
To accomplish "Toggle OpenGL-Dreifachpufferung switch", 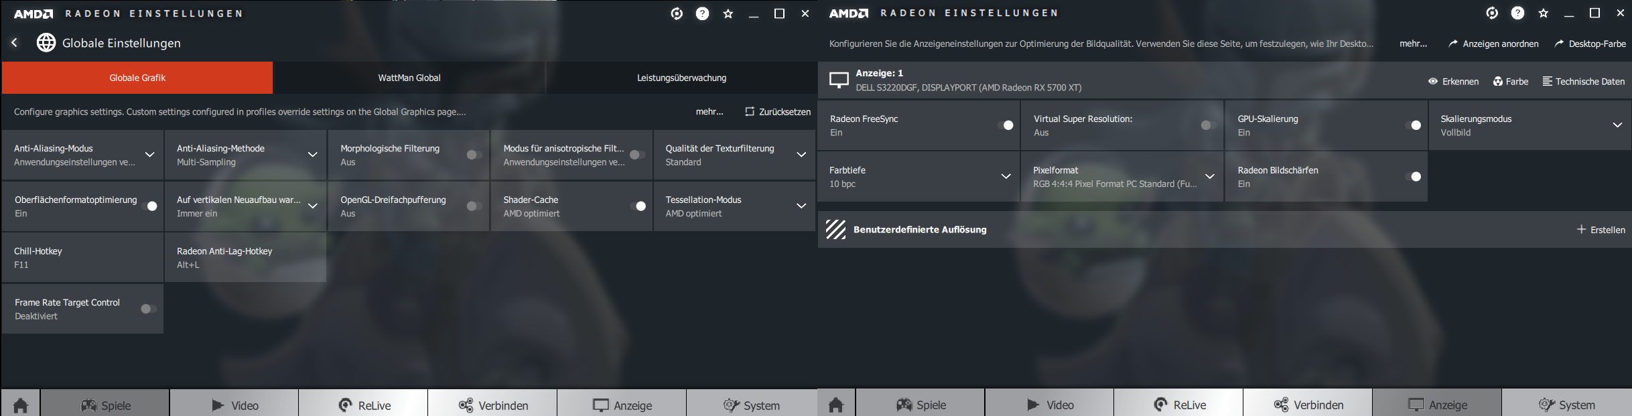I will [x=474, y=206].
